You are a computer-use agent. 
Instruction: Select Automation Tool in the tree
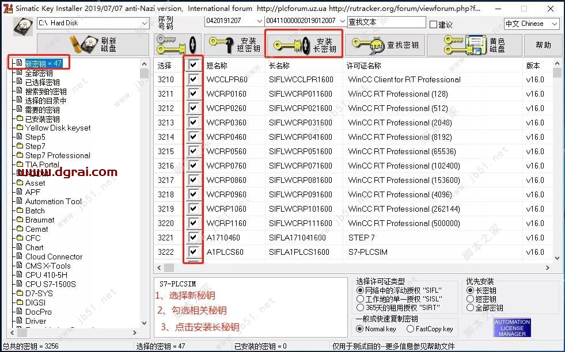[x=54, y=201]
